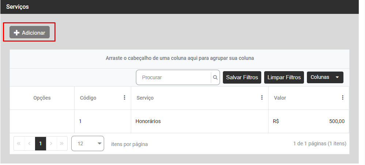Click the Adicionar button to add a service
The height and width of the screenshot is (165, 365).
30,32
